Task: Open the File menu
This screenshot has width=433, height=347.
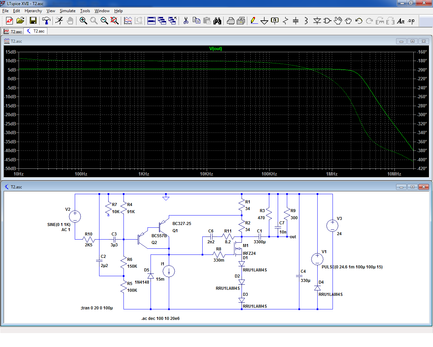Action: pos(5,11)
